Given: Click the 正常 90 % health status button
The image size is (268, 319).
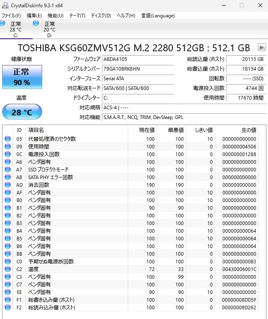Looking at the screenshot, I should [22, 77].
